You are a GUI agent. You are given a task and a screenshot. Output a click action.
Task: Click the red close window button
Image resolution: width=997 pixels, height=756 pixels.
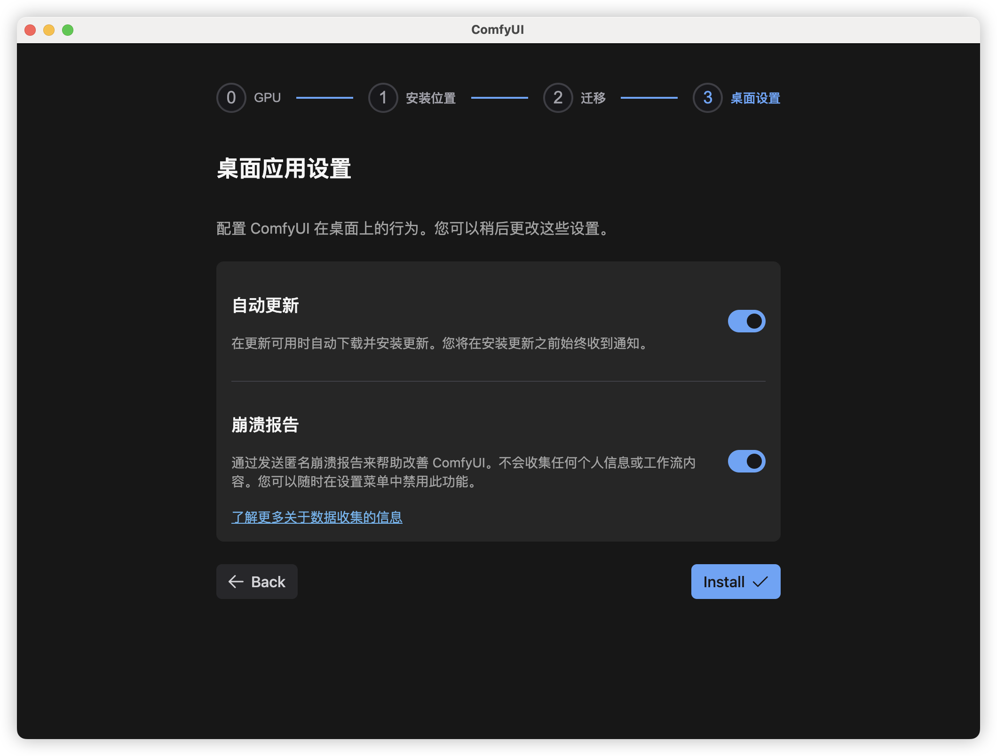[30, 30]
